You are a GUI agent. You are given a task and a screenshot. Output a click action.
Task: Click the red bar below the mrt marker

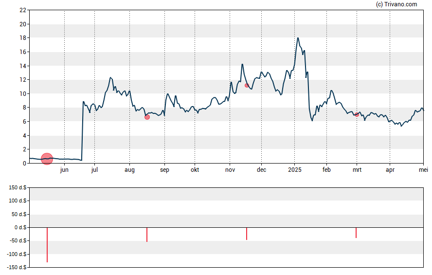(356, 233)
